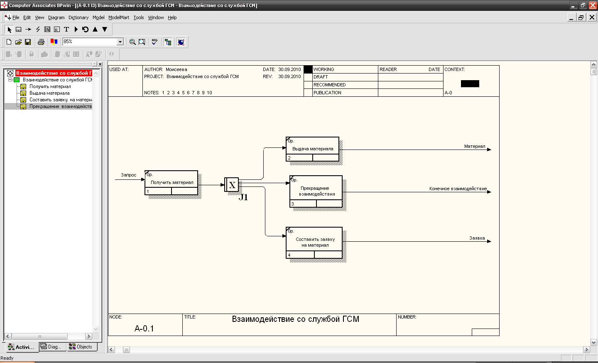
Task: Toggle the Model Explorer tree button
Action: pos(168,42)
